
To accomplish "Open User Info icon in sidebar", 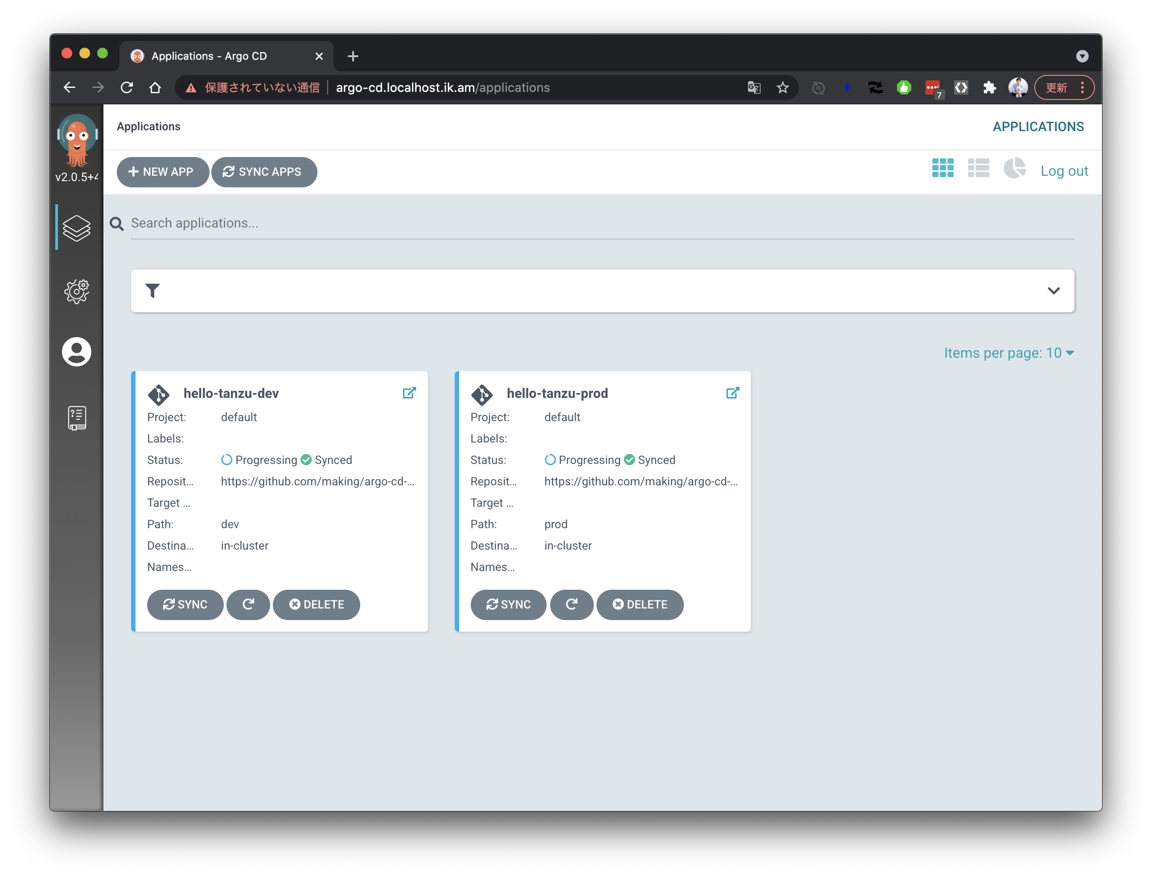I will tap(77, 352).
